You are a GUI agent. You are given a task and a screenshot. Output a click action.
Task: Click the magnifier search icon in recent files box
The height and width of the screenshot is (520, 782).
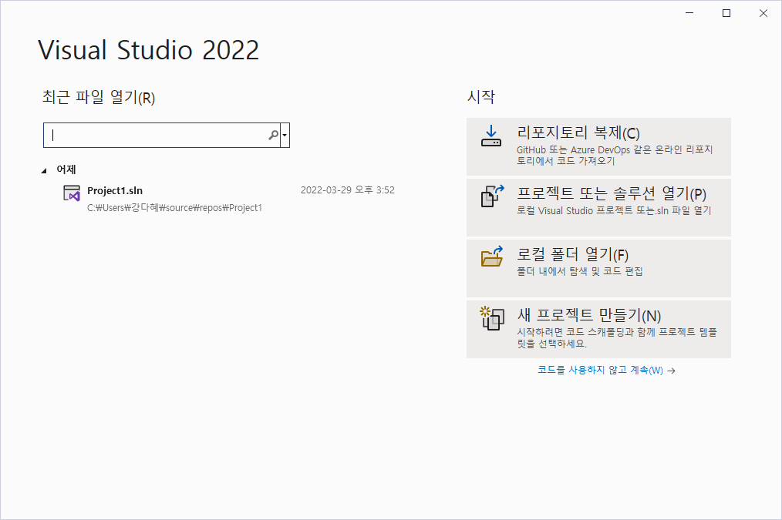coord(273,135)
